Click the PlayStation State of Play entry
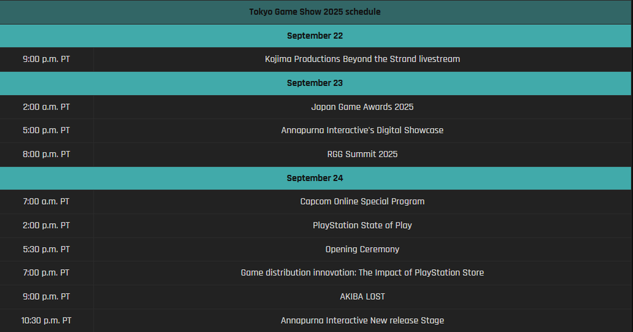633x332 pixels. pos(362,225)
